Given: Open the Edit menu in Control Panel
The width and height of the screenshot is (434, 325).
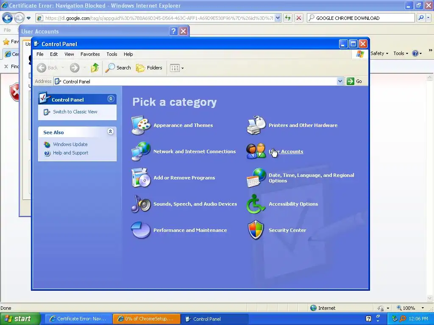Looking at the screenshot, I should tap(54, 54).
